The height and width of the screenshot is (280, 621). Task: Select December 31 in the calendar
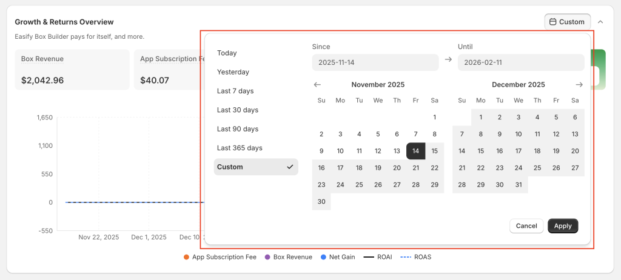pos(519,185)
